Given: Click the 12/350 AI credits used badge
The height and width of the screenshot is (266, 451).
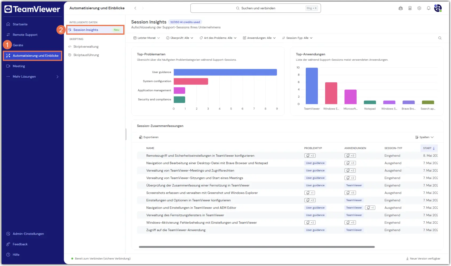Looking at the screenshot, I should 185,22.
